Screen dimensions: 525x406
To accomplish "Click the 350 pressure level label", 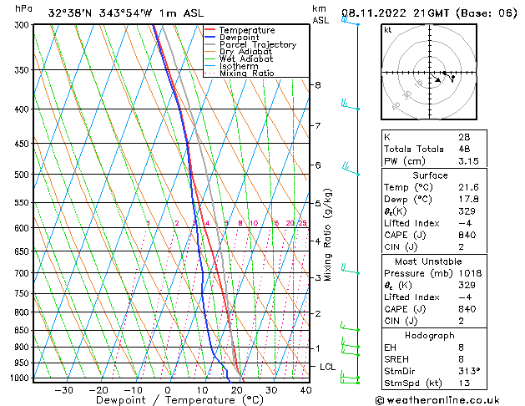I will click(x=23, y=70).
